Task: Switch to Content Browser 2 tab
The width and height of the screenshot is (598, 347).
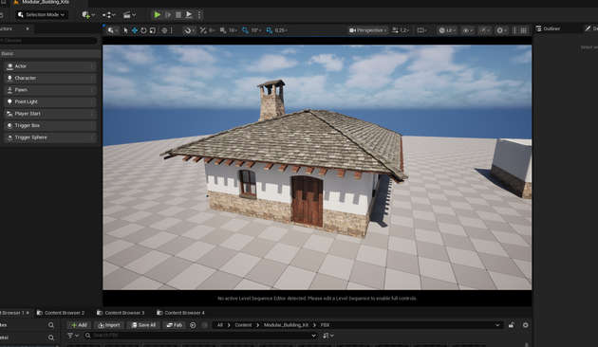Action: point(61,313)
